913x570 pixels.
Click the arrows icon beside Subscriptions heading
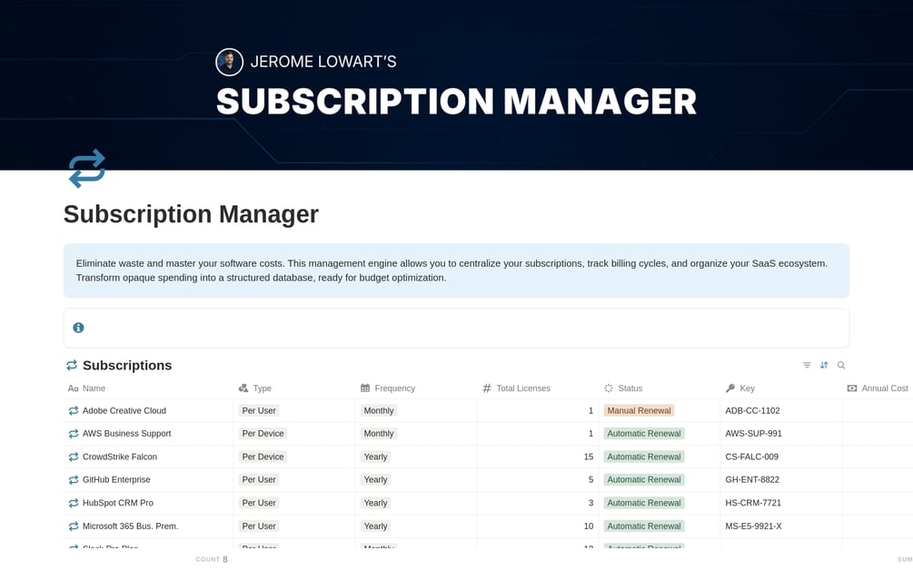[72, 365]
